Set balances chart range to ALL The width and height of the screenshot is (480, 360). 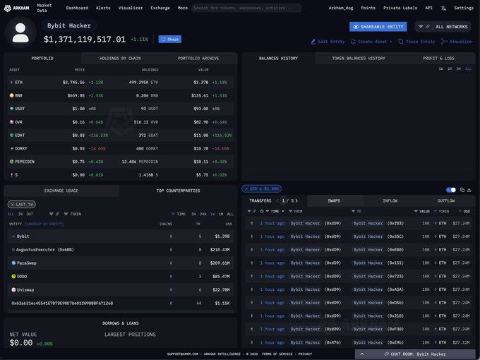(469, 69)
